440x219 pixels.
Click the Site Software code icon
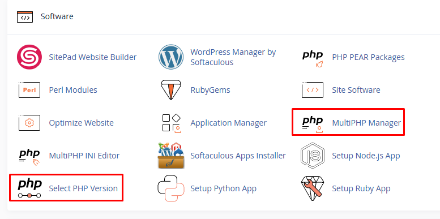pyautogui.click(x=313, y=90)
